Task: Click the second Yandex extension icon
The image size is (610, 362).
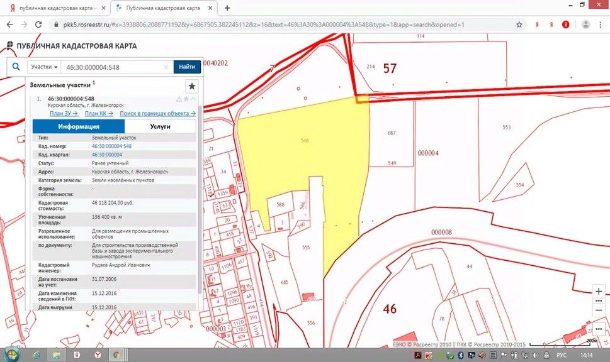Action: tap(551, 25)
